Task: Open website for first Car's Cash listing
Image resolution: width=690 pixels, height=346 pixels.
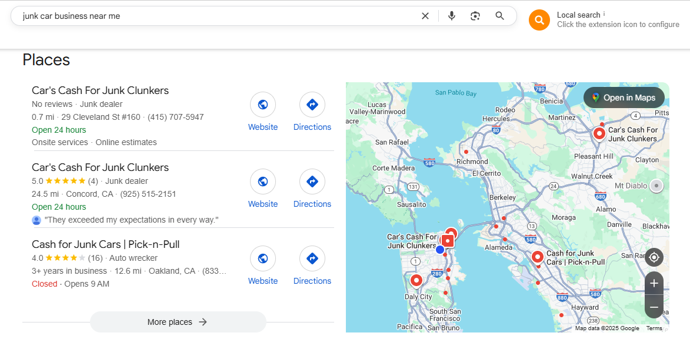Action: (263, 105)
